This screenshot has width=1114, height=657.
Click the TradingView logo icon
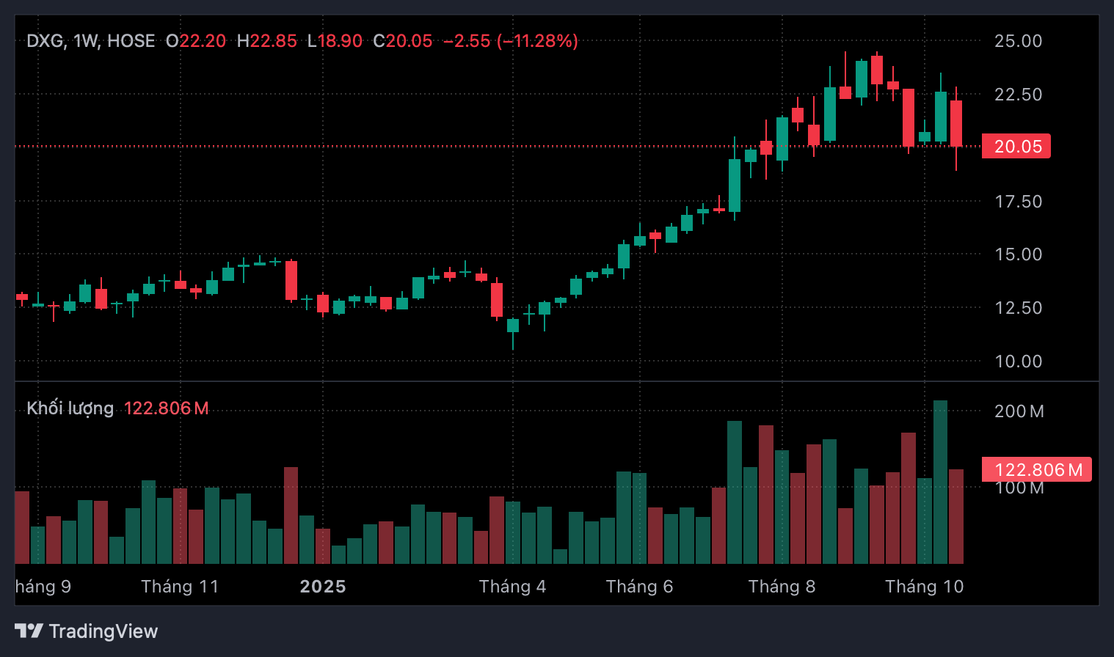pos(29,631)
